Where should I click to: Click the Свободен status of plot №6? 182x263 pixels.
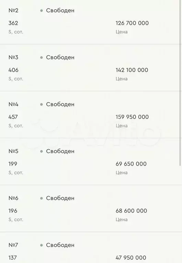tap(60, 198)
